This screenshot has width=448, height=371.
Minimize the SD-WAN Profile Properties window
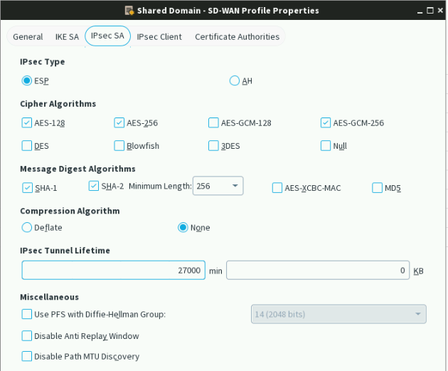click(420, 11)
